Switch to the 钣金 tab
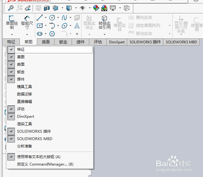This screenshot has height=177, width=203. coord(63,42)
